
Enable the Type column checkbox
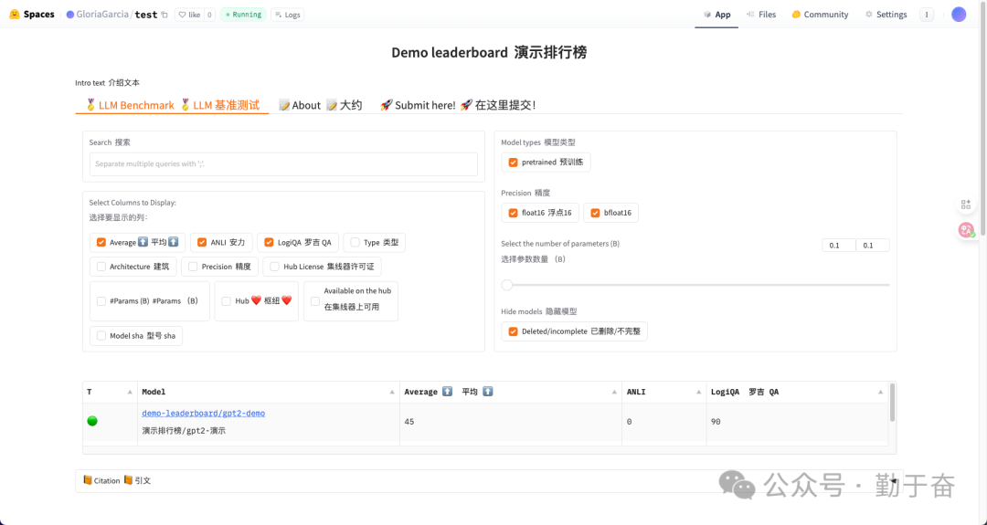tap(355, 242)
